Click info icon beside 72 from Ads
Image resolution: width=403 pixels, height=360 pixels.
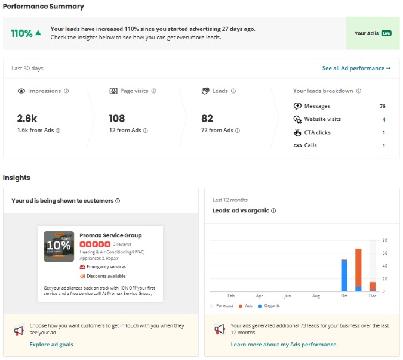(x=238, y=131)
